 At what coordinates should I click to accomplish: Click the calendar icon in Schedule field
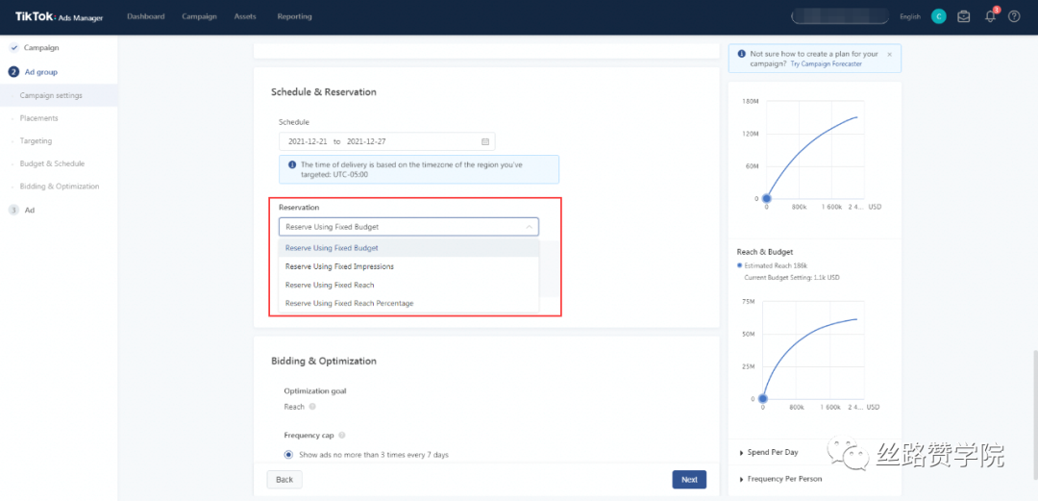[485, 141]
